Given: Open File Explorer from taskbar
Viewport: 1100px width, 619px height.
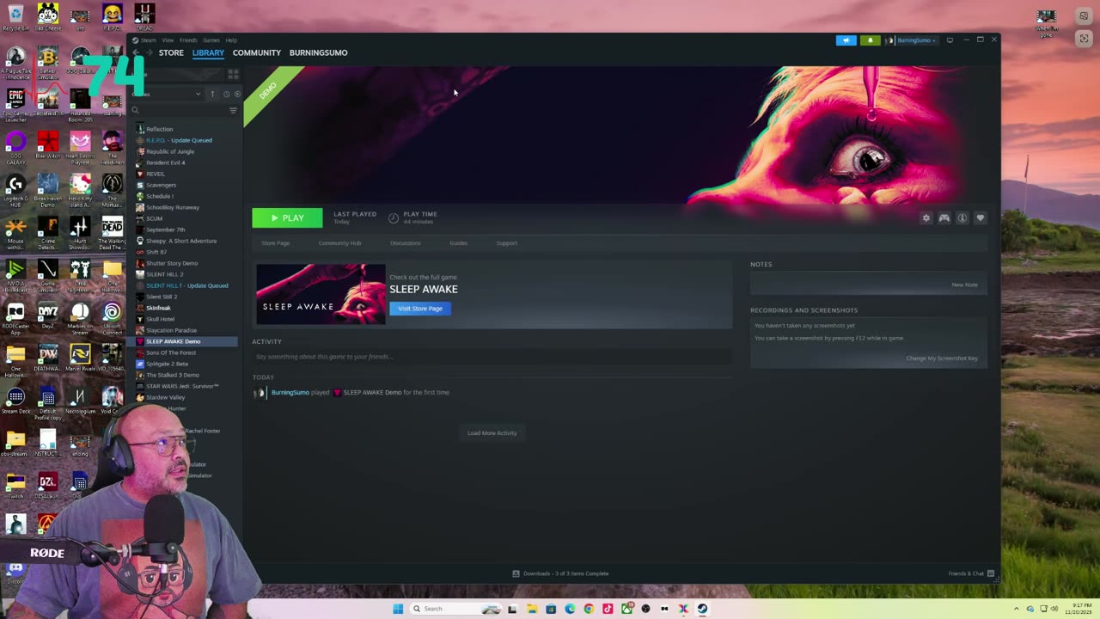Looking at the screenshot, I should tap(532, 609).
